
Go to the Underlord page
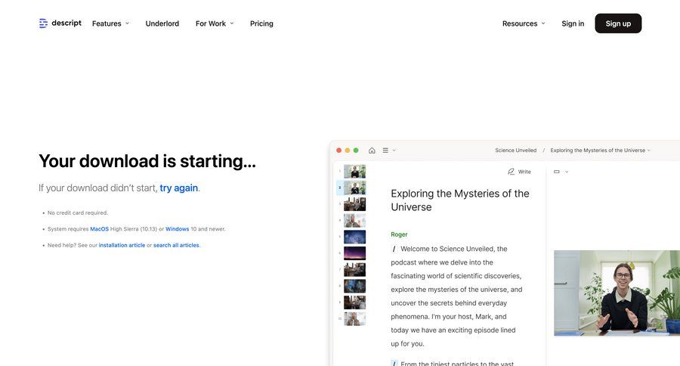[x=162, y=23]
